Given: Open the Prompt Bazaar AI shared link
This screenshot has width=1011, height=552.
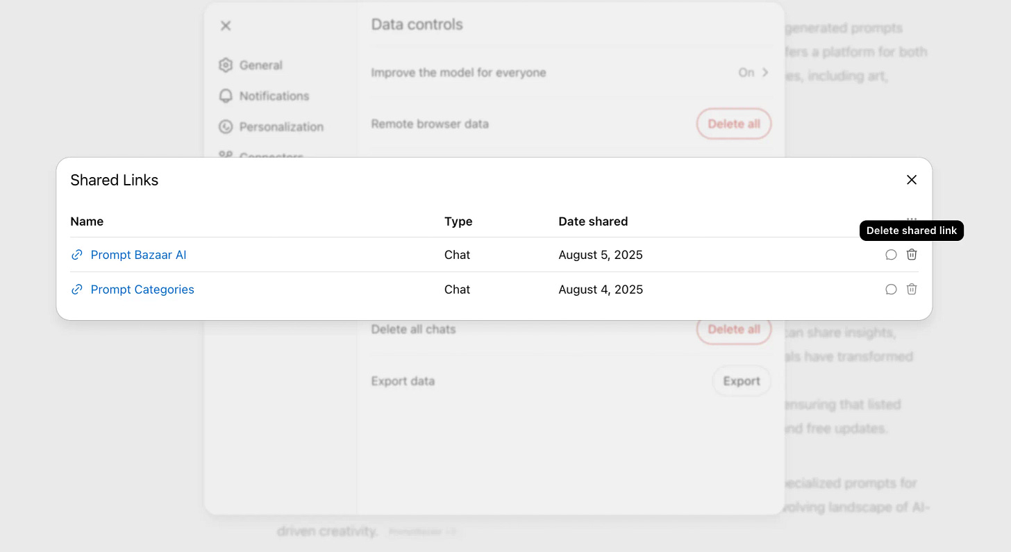Looking at the screenshot, I should [138, 255].
